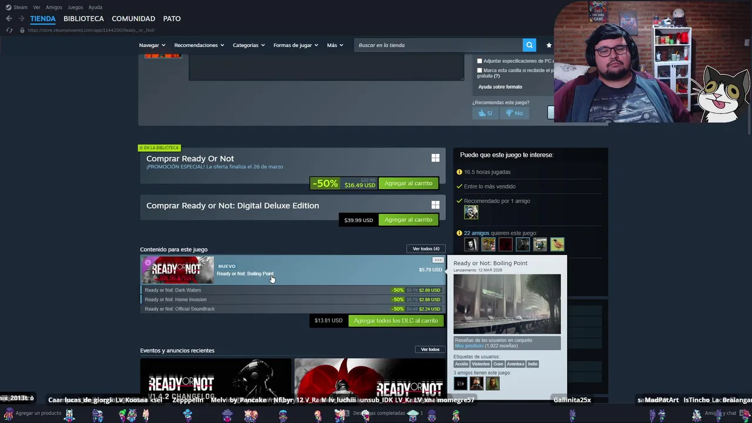Click the avatar of the recommending friend
Viewport: 752px width, 423px height.
pyautogui.click(x=471, y=212)
